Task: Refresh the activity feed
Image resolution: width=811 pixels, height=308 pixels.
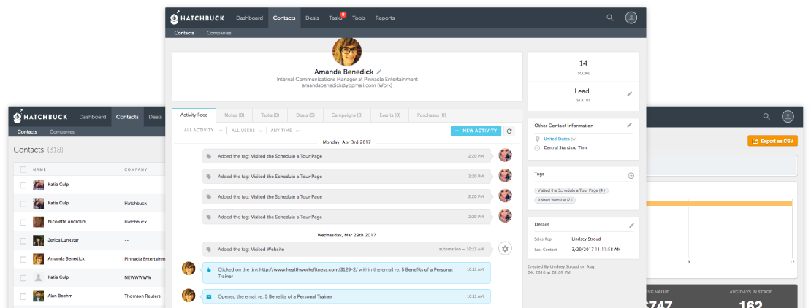Action: pos(509,131)
